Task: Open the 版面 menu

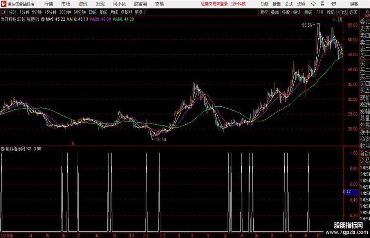Action: coord(276,4)
